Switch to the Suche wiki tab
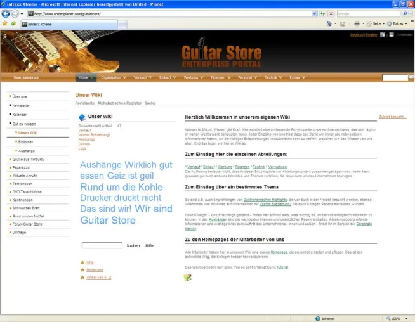Image resolution: width=415 pixels, height=322 pixels. point(150,103)
